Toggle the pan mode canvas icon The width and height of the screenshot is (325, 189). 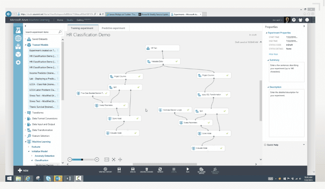(120, 160)
